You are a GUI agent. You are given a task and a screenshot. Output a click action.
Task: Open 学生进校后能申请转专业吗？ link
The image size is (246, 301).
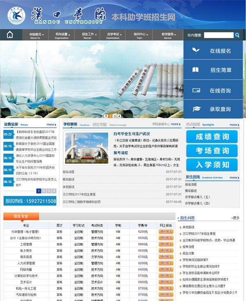pyautogui.click(x=201, y=273)
